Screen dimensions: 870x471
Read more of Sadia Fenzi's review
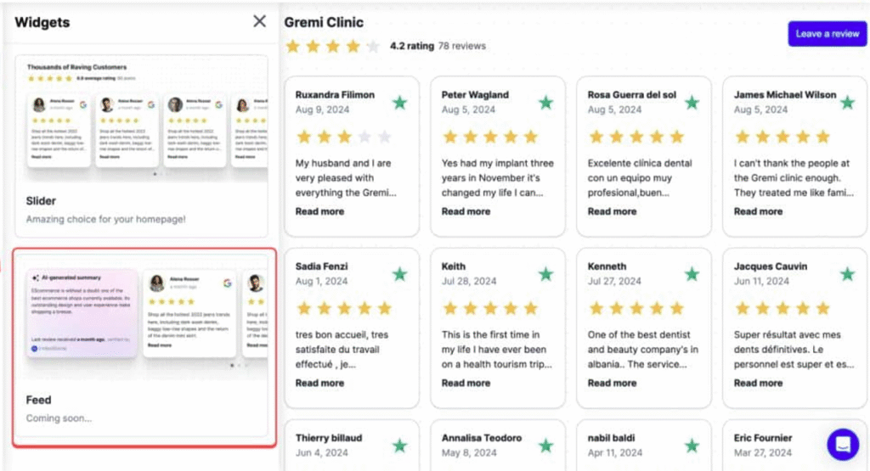click(319, 383)
